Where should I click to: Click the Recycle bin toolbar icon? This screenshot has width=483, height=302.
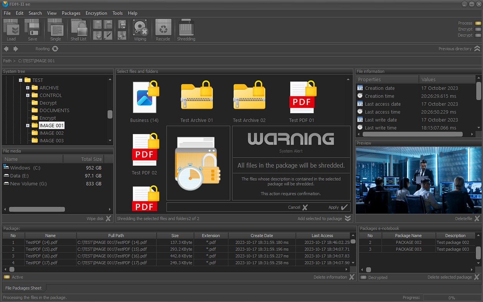point(163,28)
